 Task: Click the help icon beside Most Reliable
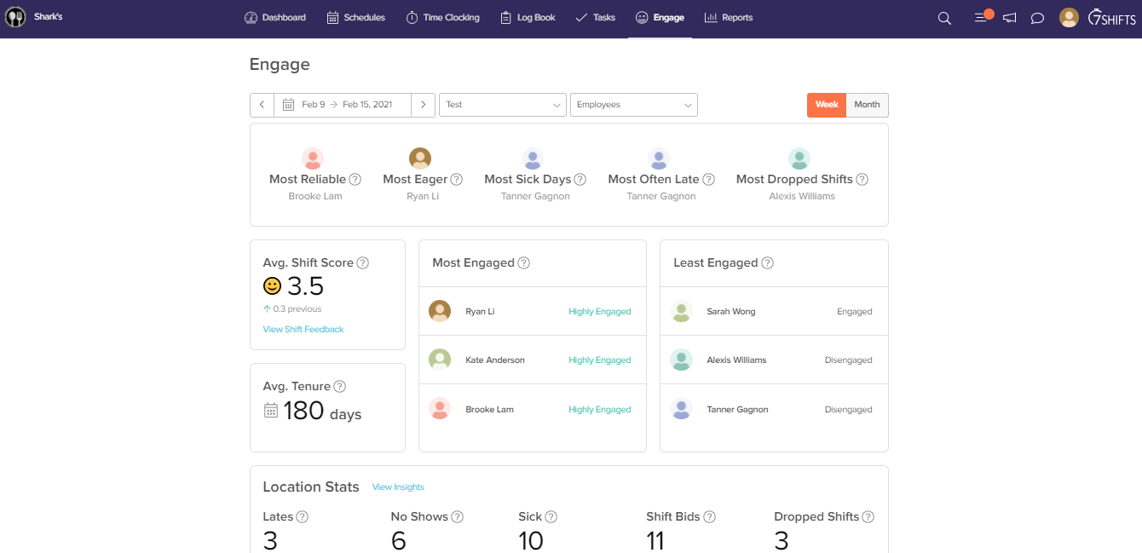[x=355, y=179]
